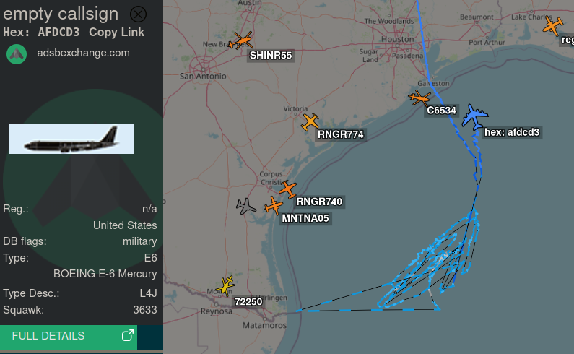Click the hex: afdcd3 map label
The width and height of the screenshot is (574, 354).
512,132
